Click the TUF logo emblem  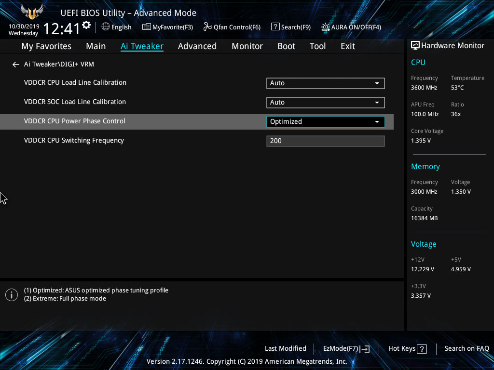(x=32, y=12)
